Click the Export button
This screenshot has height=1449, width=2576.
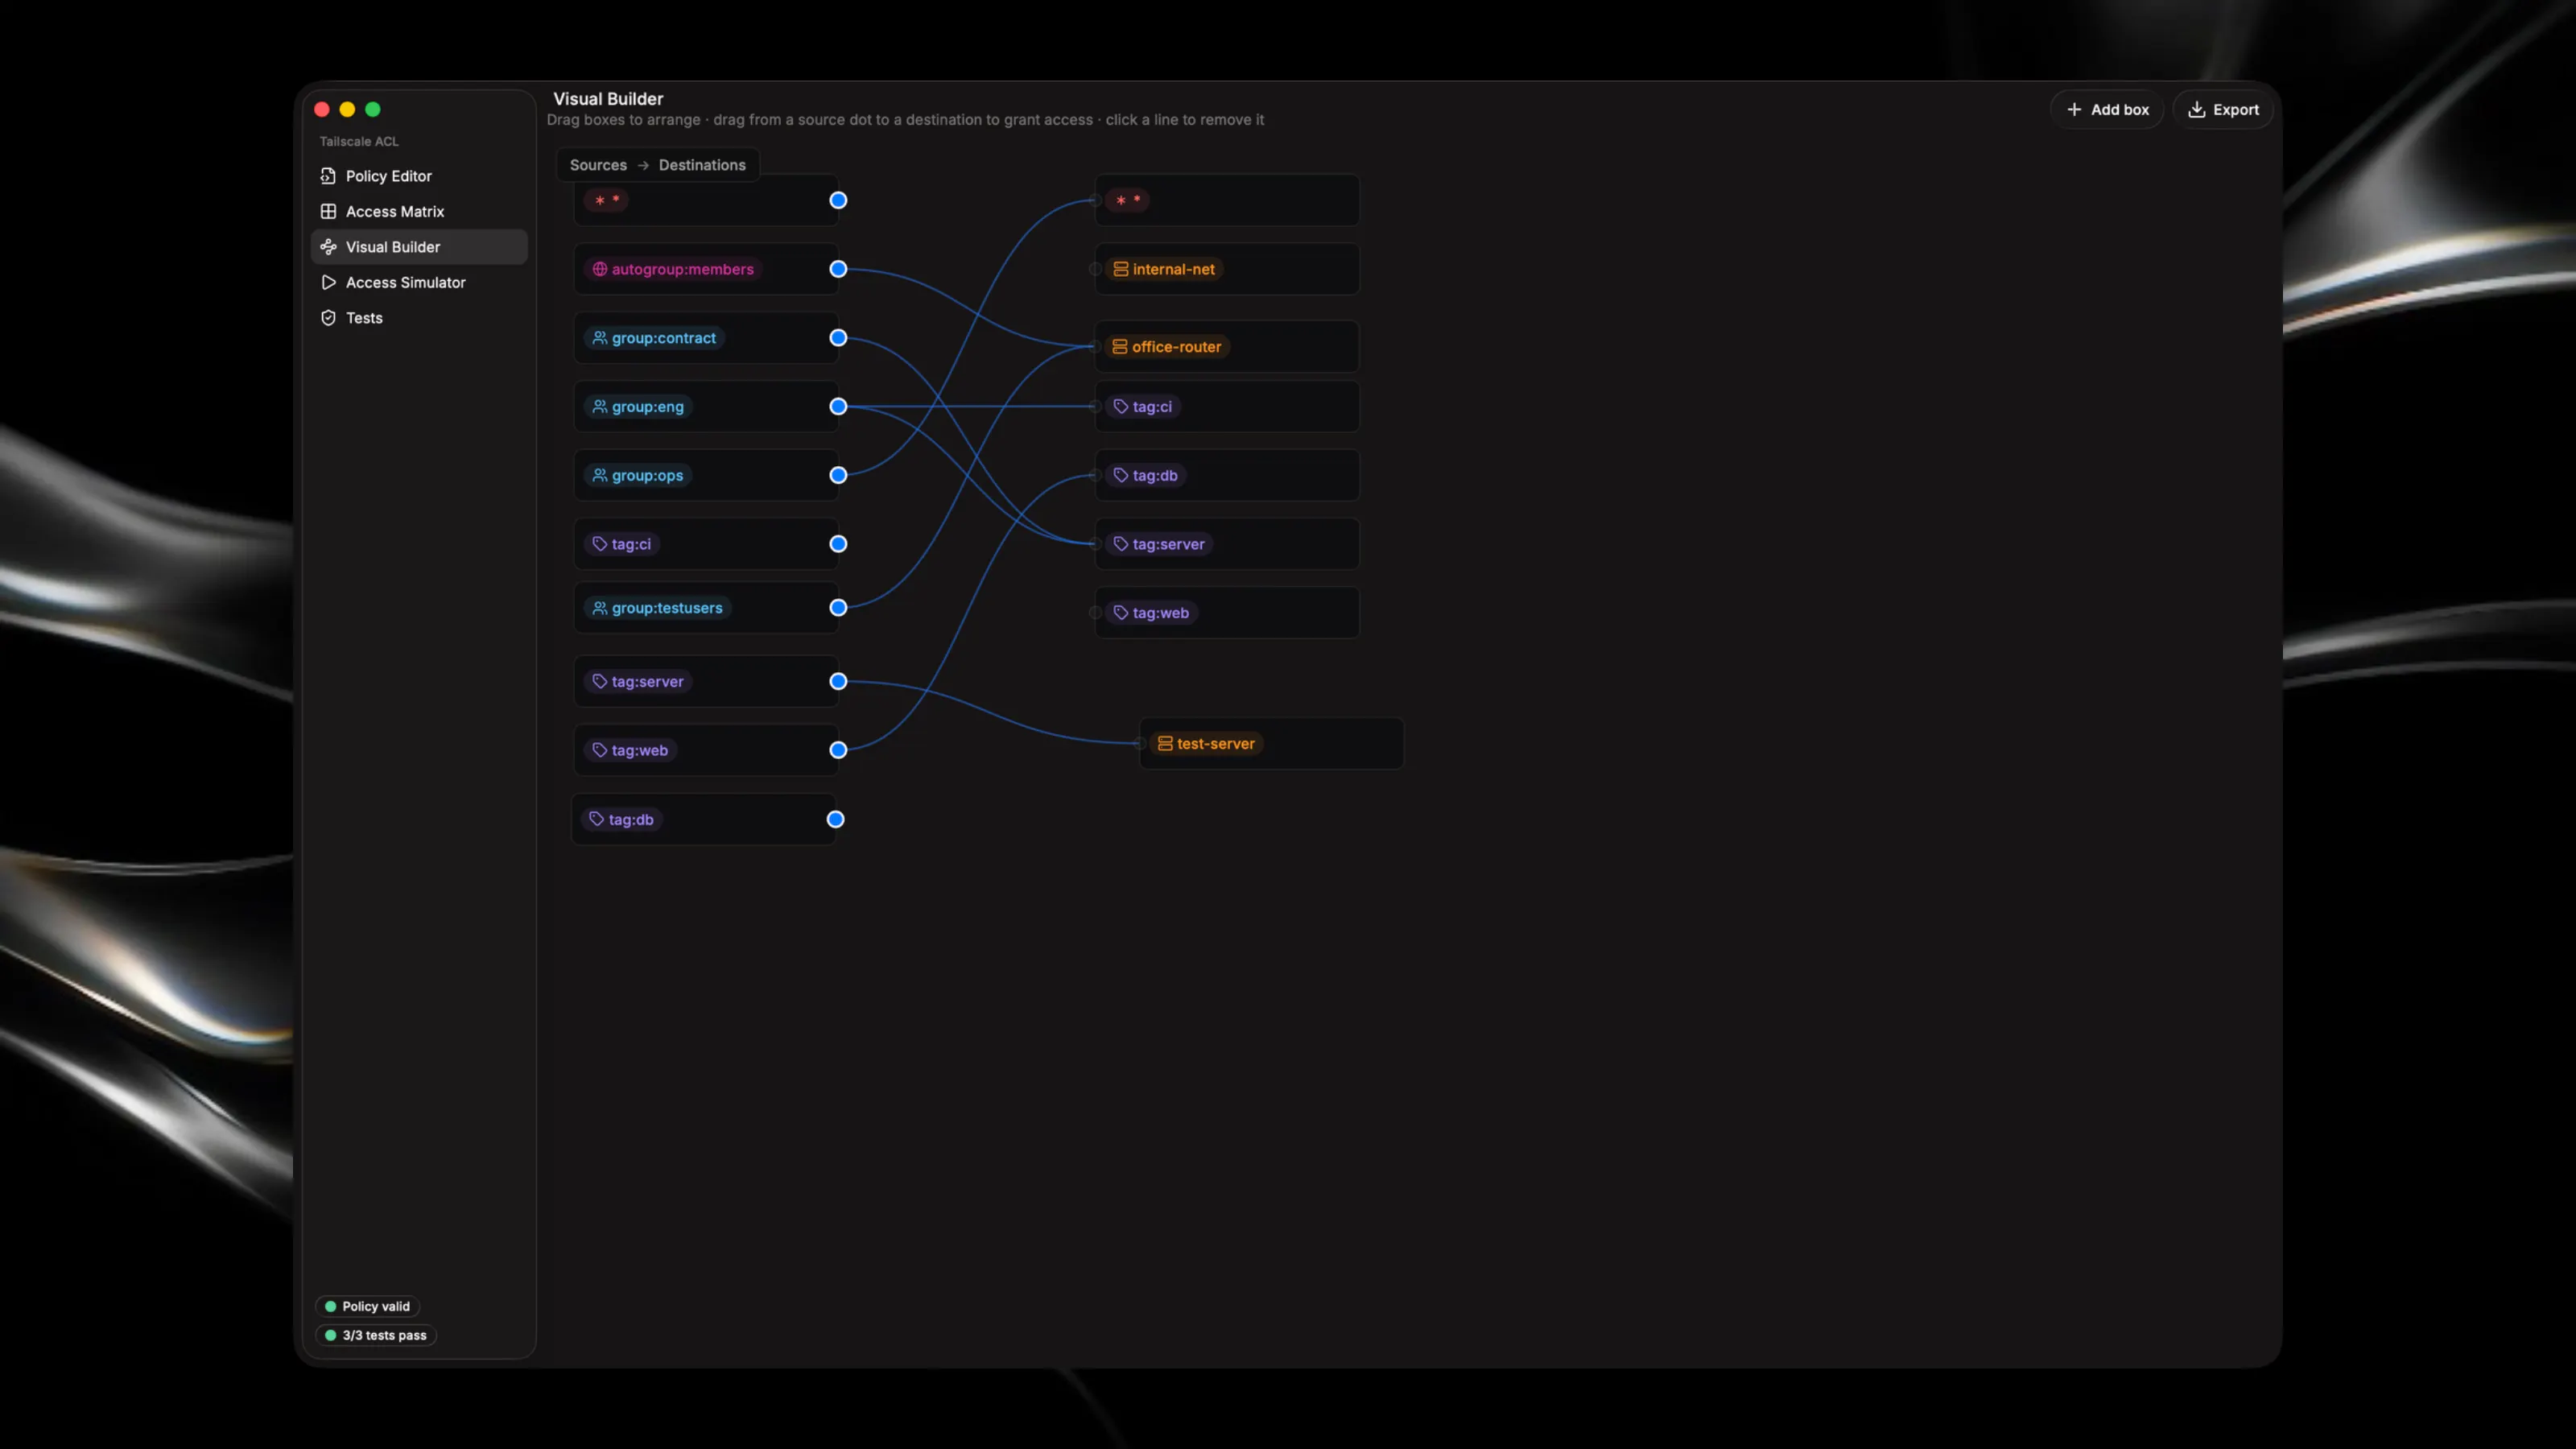click(2223, 110)
